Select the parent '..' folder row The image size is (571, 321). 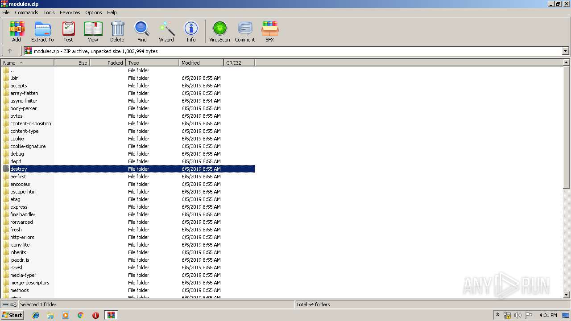click(128, 70)
